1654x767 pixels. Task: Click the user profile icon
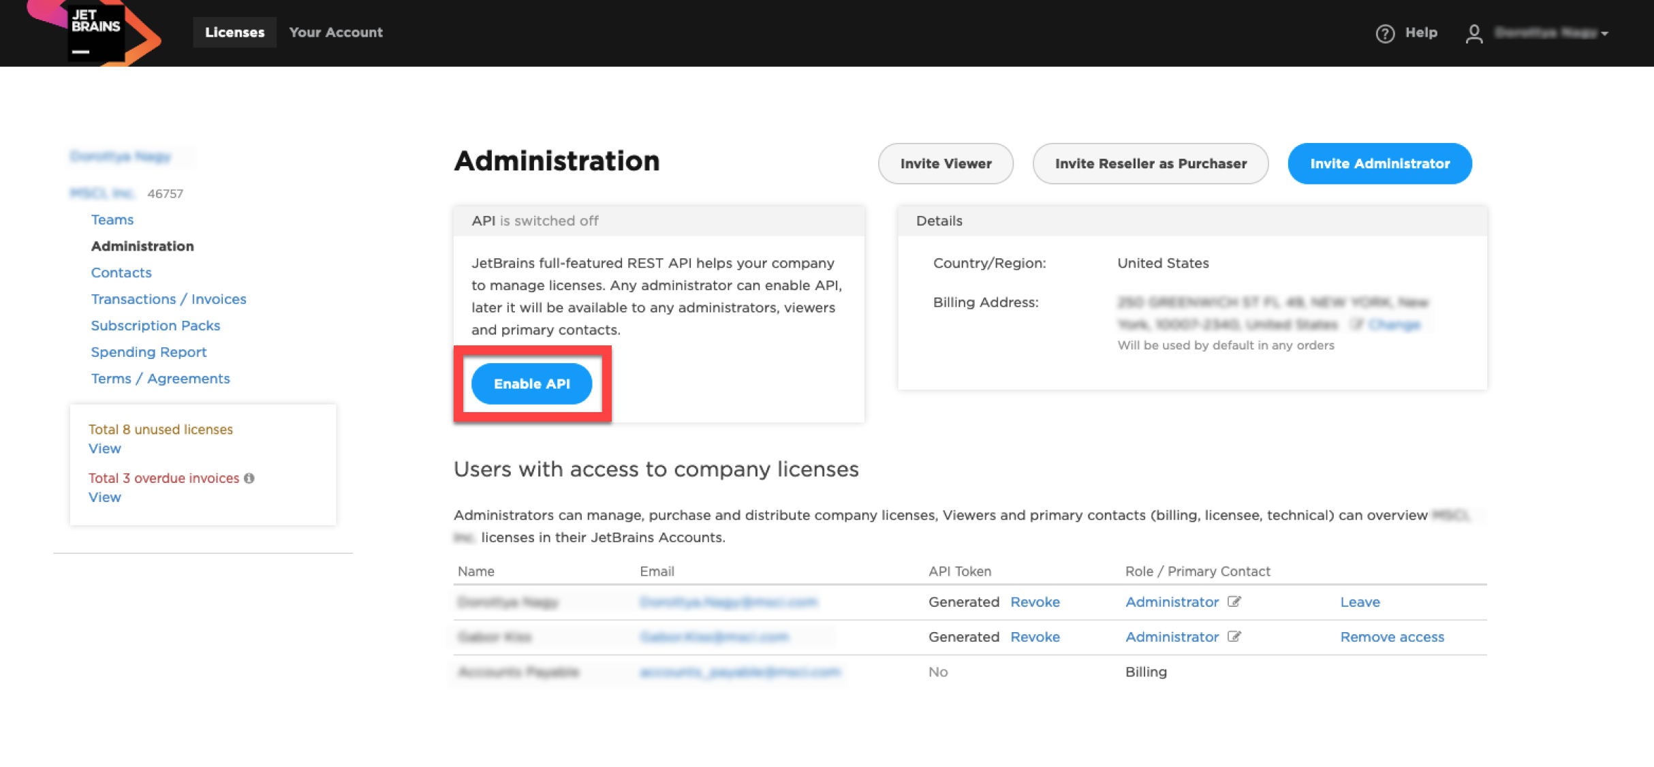(1474, 33)
